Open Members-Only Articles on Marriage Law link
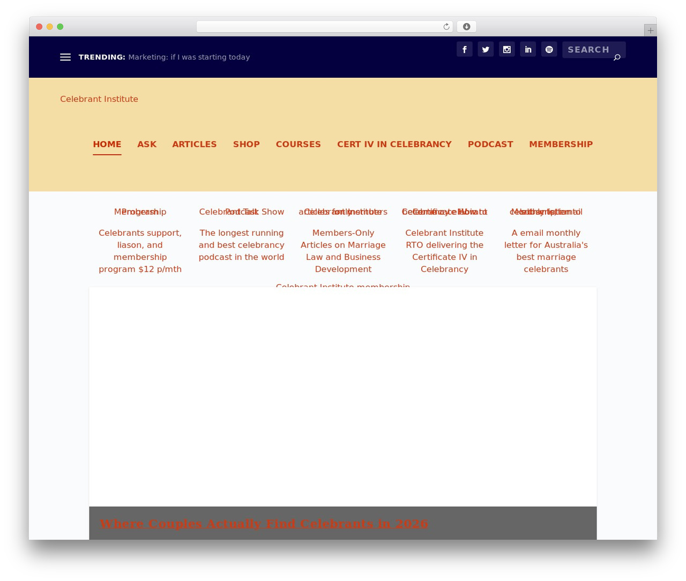 [343, 251]
